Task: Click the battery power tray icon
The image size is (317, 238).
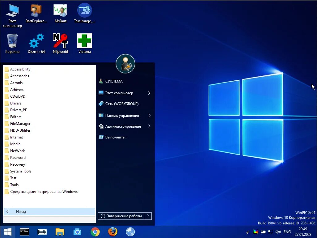Action: click(263, 232)
